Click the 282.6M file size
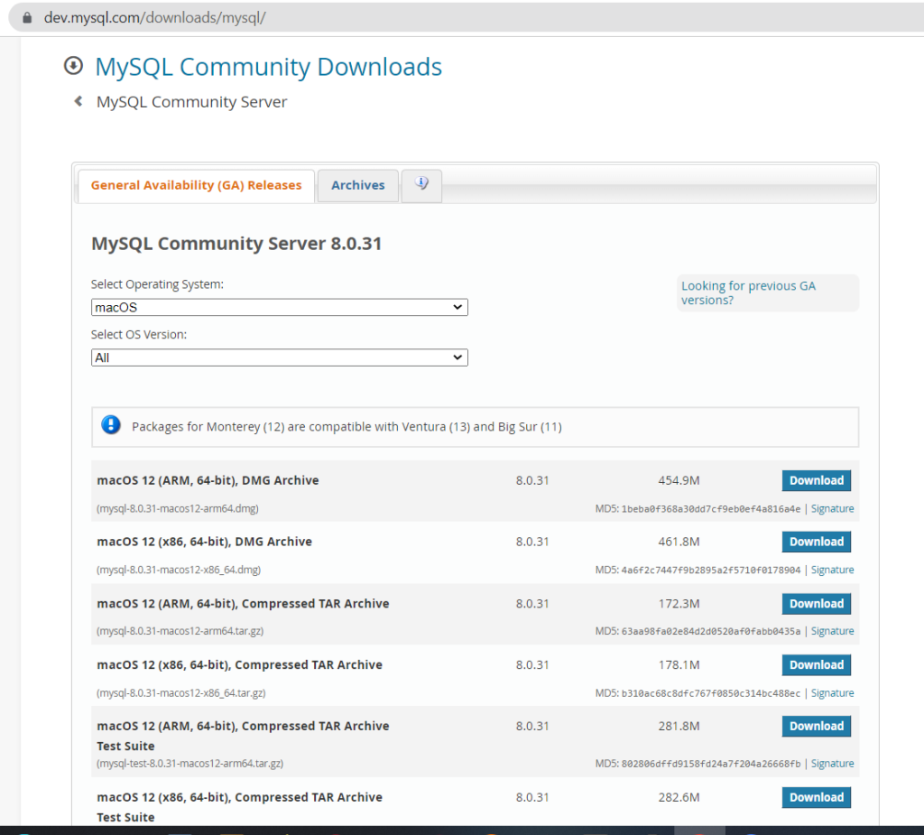Screen dimensions: 924x835 tap(679, 798)
